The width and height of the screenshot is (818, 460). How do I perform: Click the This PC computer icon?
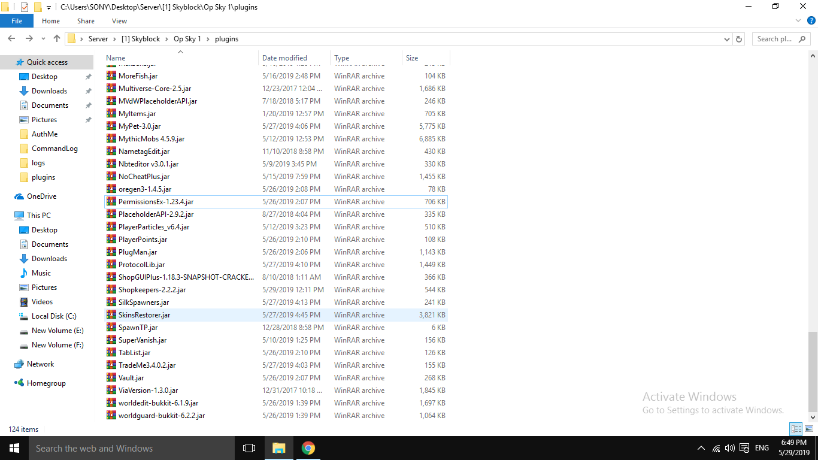[x=19, y=216]
